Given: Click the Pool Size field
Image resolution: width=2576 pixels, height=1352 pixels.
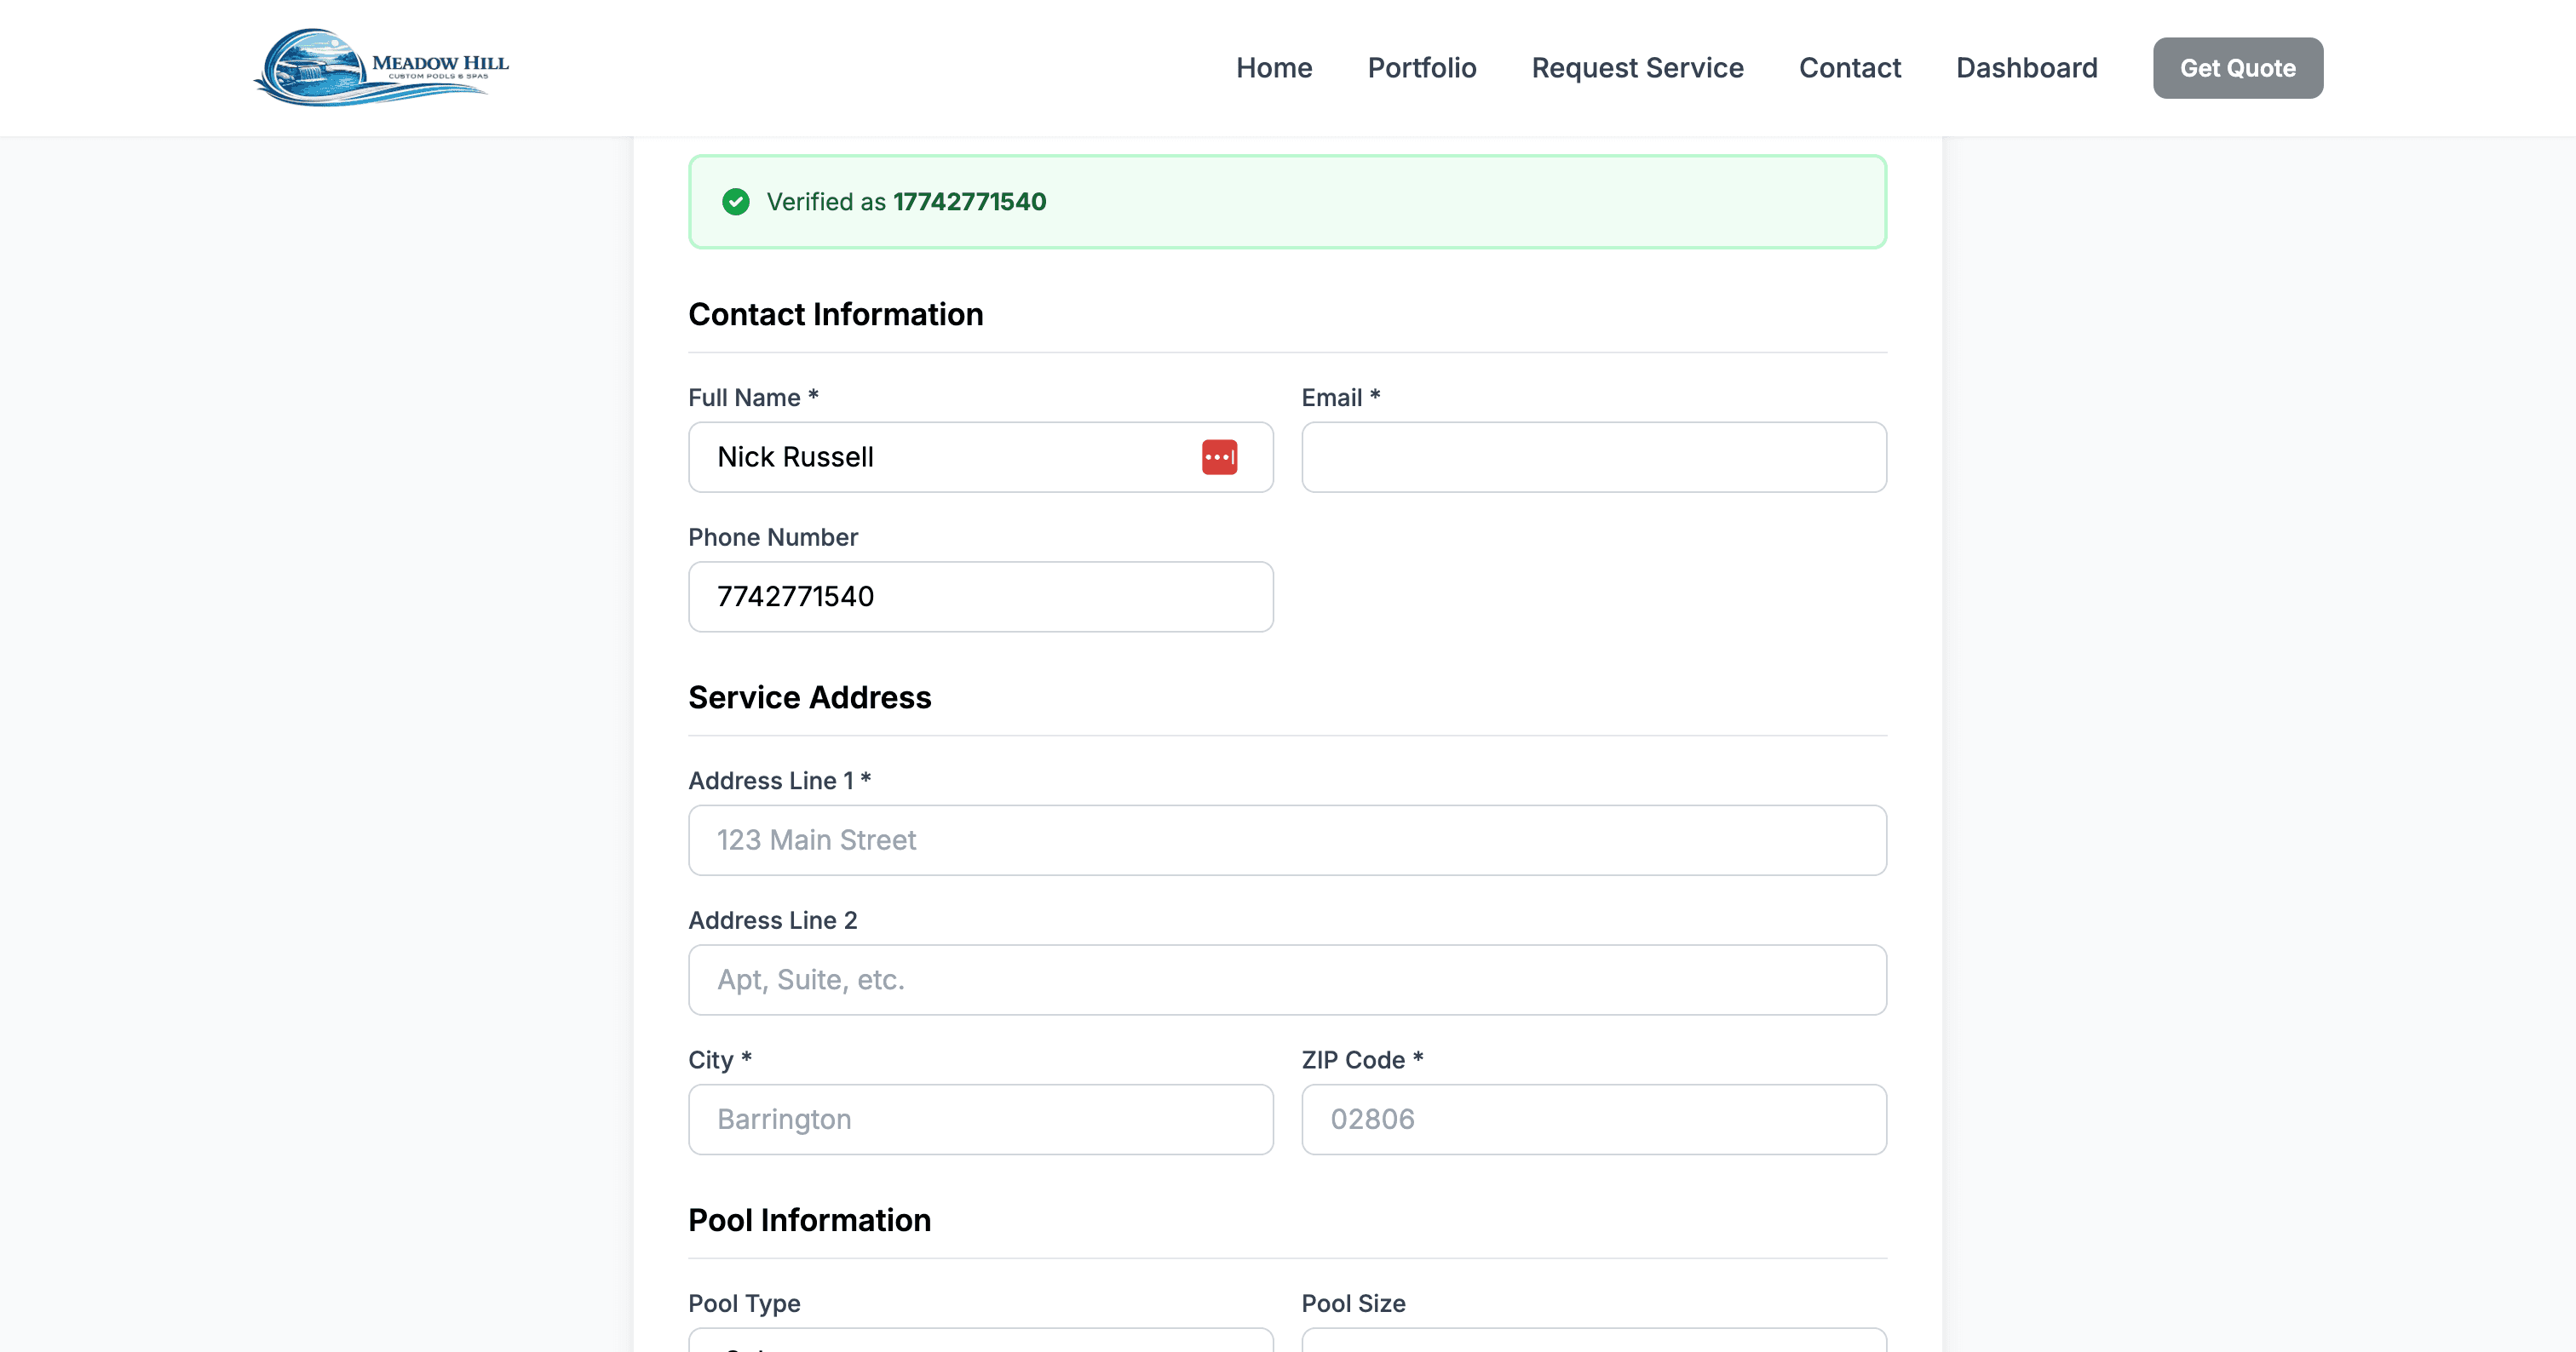Looking at the screenshot, I should [x=1593, y=1344].
